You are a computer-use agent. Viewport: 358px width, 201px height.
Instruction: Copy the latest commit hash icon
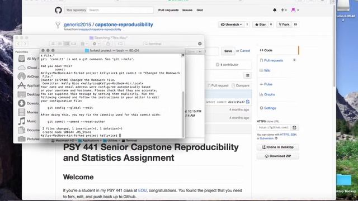248,102
